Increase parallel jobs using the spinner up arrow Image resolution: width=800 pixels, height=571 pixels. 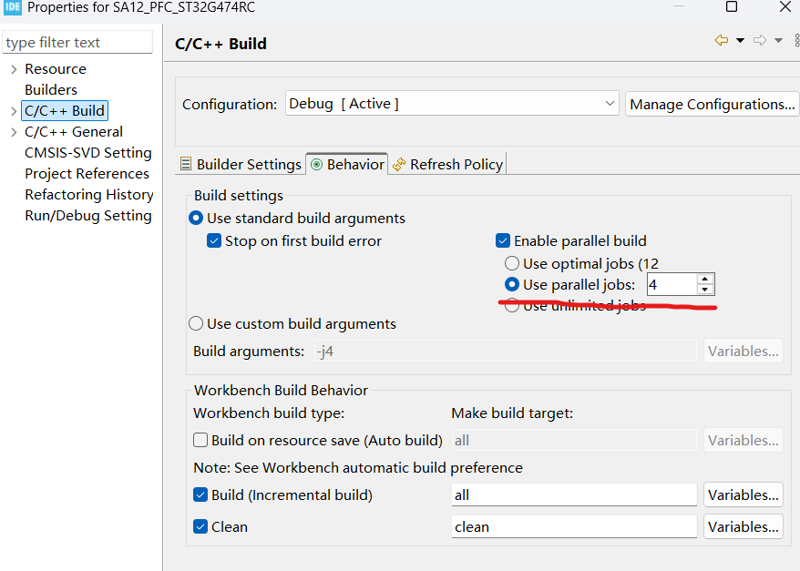point(705,280)
